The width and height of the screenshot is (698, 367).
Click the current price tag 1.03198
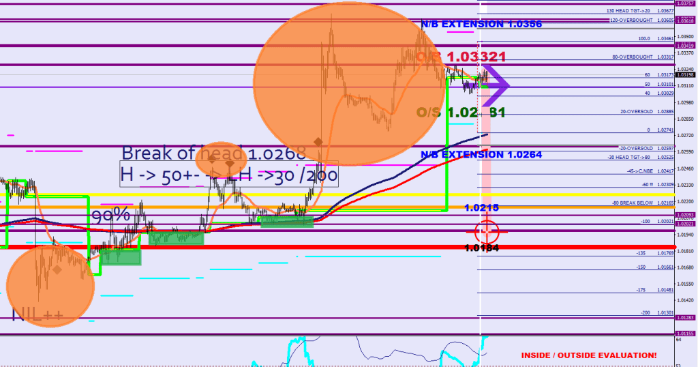pyautogui.click(x=685, y=75)
